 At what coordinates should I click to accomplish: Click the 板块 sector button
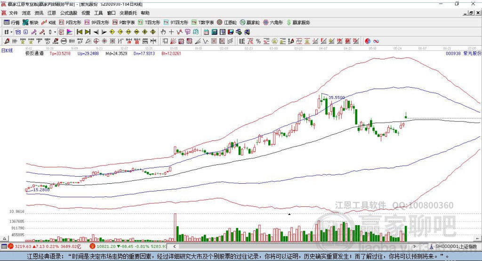click(31, 23)
